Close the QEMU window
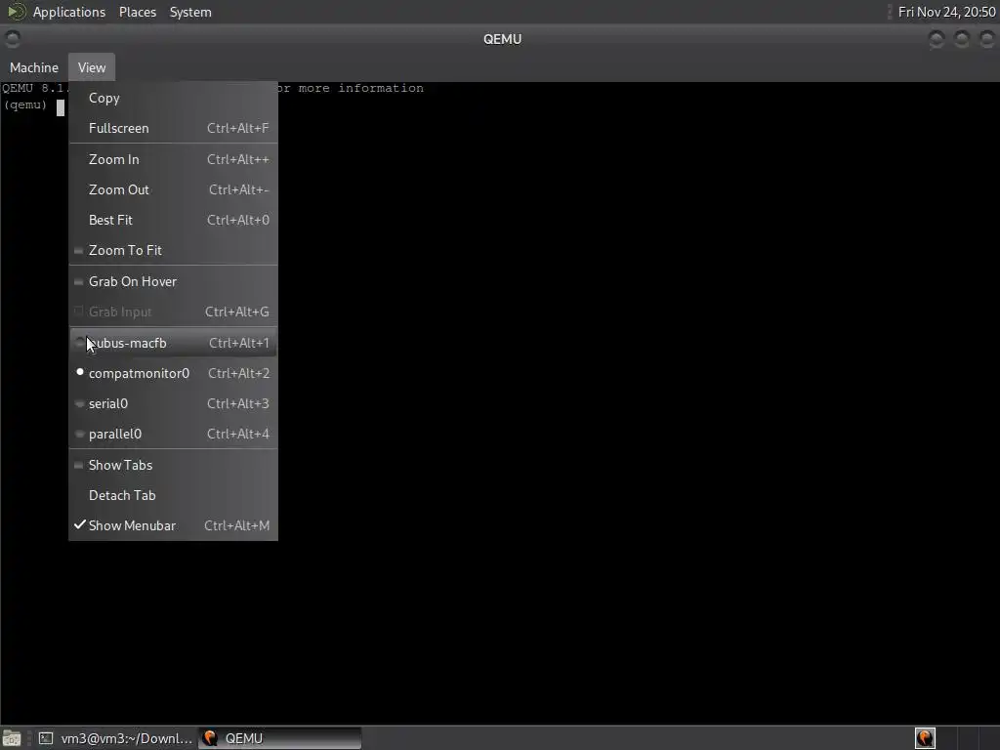 pos(986,39)
